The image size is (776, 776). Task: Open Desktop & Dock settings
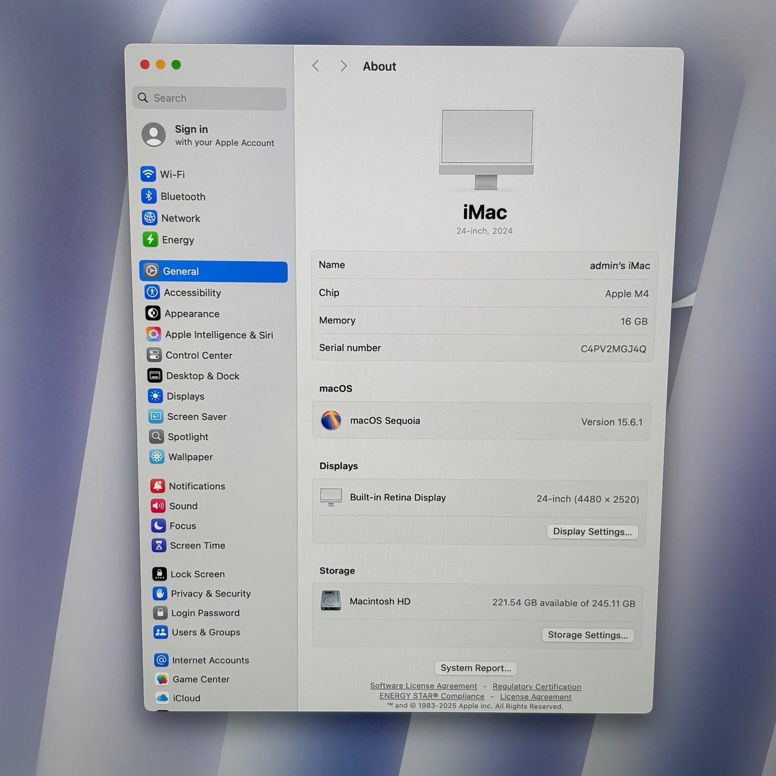(154, 375)
